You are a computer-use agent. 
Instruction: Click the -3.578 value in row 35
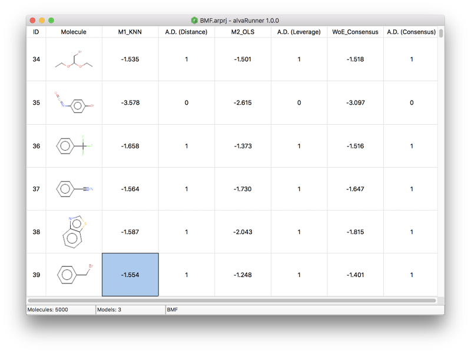[130, 103]
